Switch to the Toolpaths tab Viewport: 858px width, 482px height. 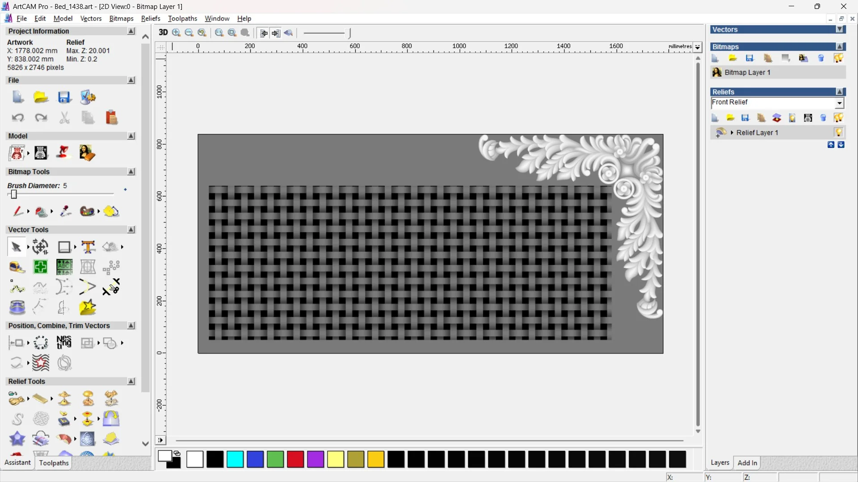pyautogui.click(x=54, y=463)
